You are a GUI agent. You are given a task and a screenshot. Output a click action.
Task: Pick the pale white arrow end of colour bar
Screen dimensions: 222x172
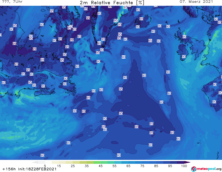35,162
